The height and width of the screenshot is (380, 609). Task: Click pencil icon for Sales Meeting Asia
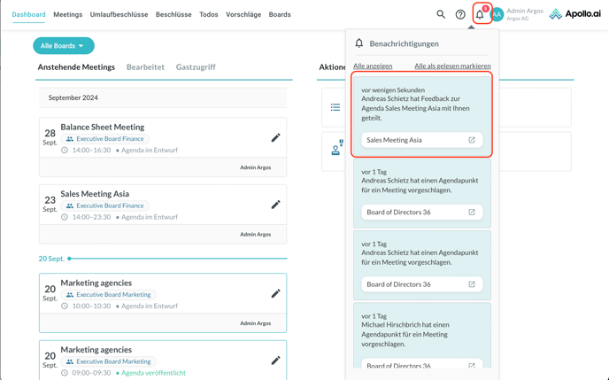coord(275,205)
